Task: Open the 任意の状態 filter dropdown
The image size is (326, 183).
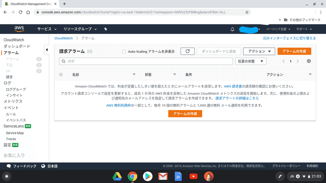Action: click(x=250, y=61)
